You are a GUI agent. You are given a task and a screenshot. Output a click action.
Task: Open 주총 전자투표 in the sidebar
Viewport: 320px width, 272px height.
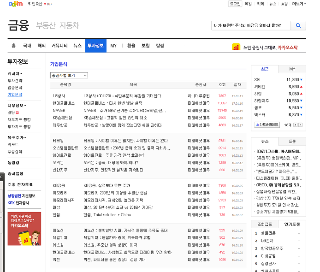pyautogui.click(x=20, y=185)
